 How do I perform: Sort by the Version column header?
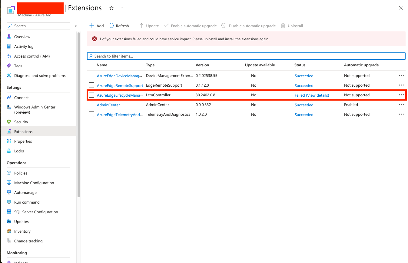[x=202, y=65]
